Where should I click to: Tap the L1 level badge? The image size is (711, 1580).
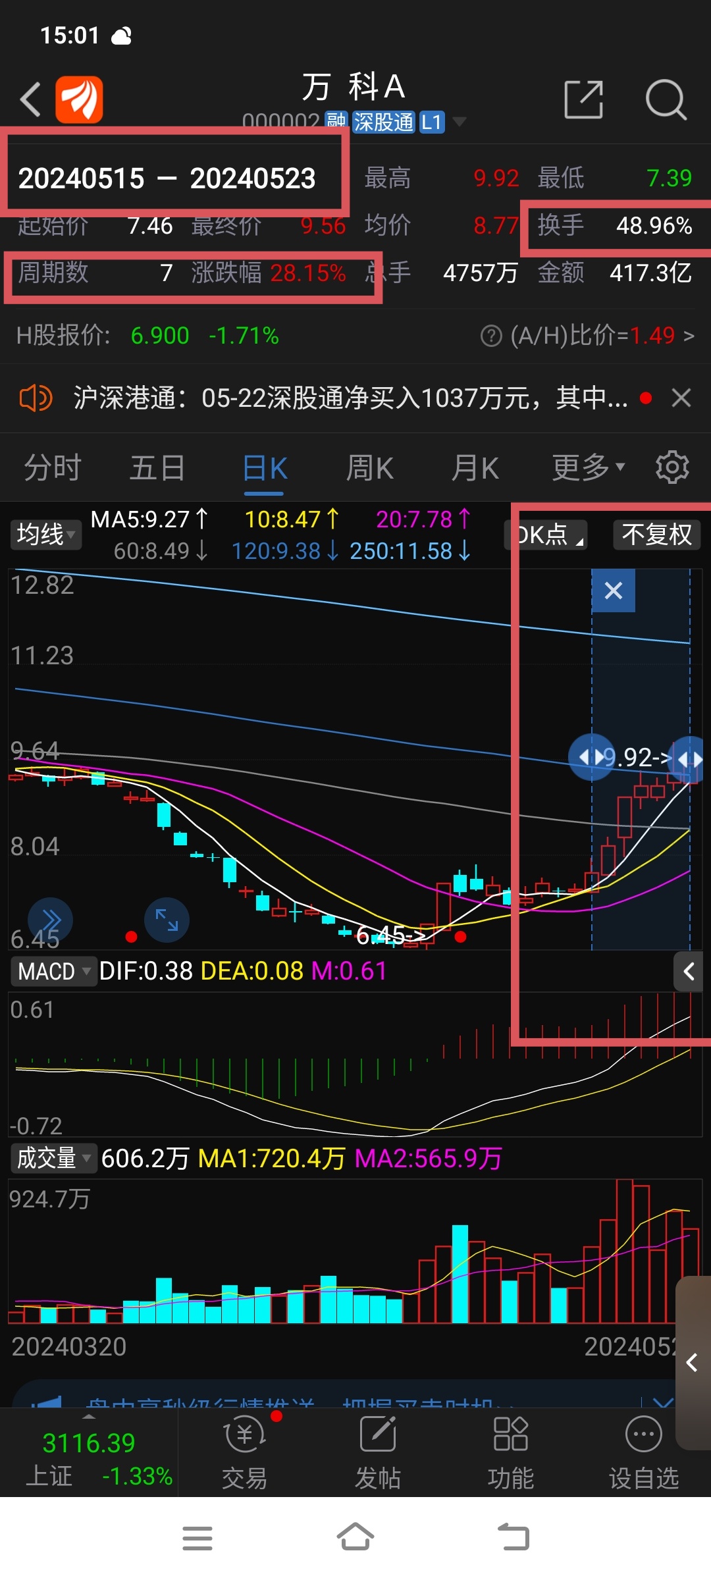click(432, 122)
